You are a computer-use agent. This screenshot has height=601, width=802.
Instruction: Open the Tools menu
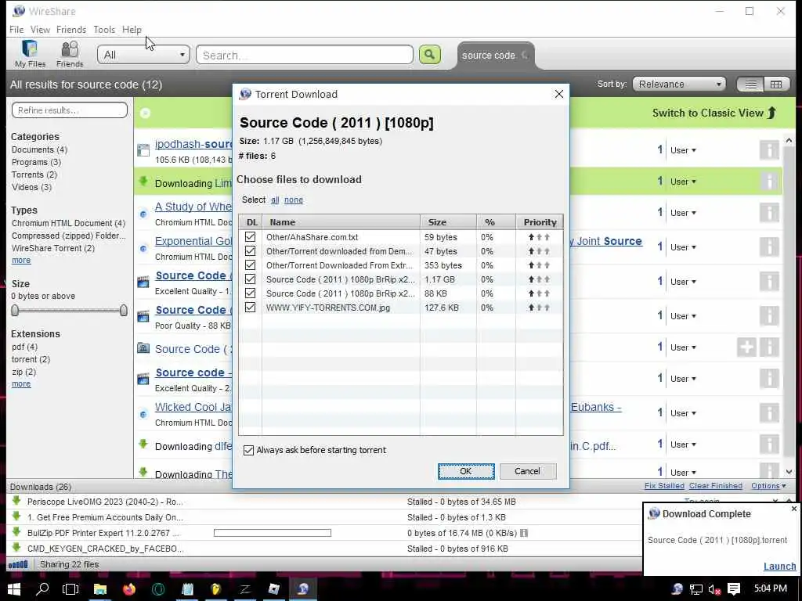(104, 30)
